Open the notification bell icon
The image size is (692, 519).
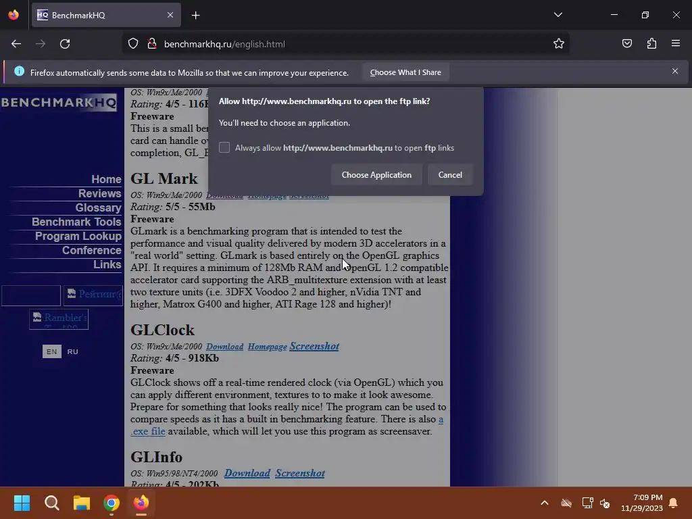674,503
